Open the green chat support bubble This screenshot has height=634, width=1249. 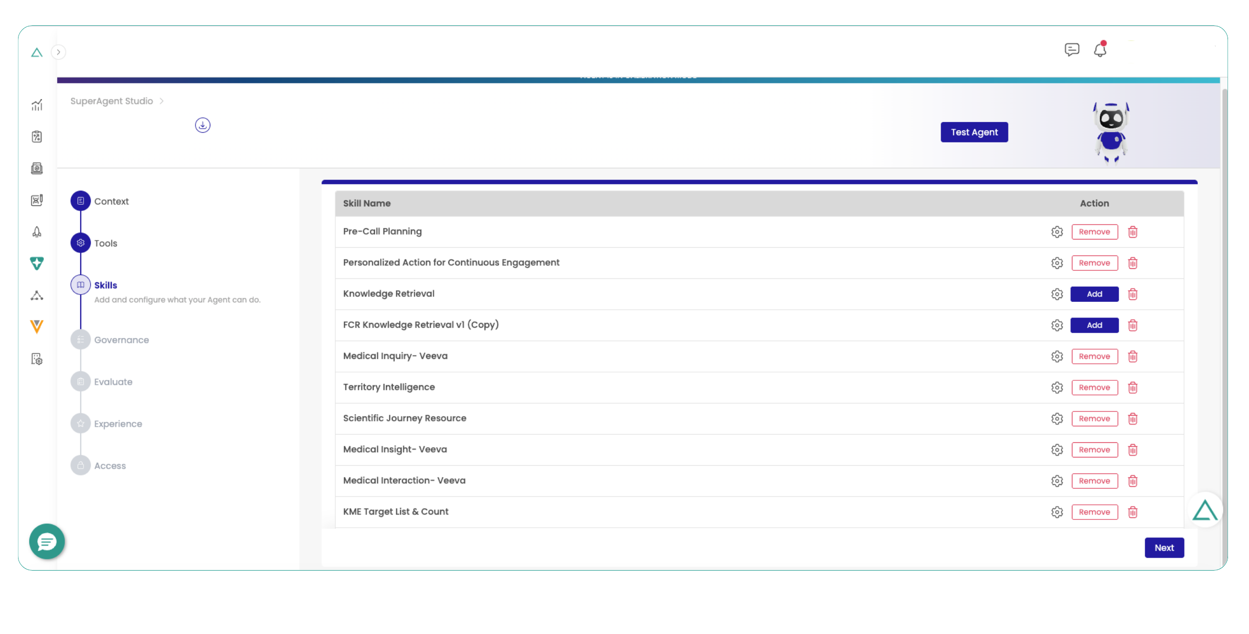[x=47, y=541]
